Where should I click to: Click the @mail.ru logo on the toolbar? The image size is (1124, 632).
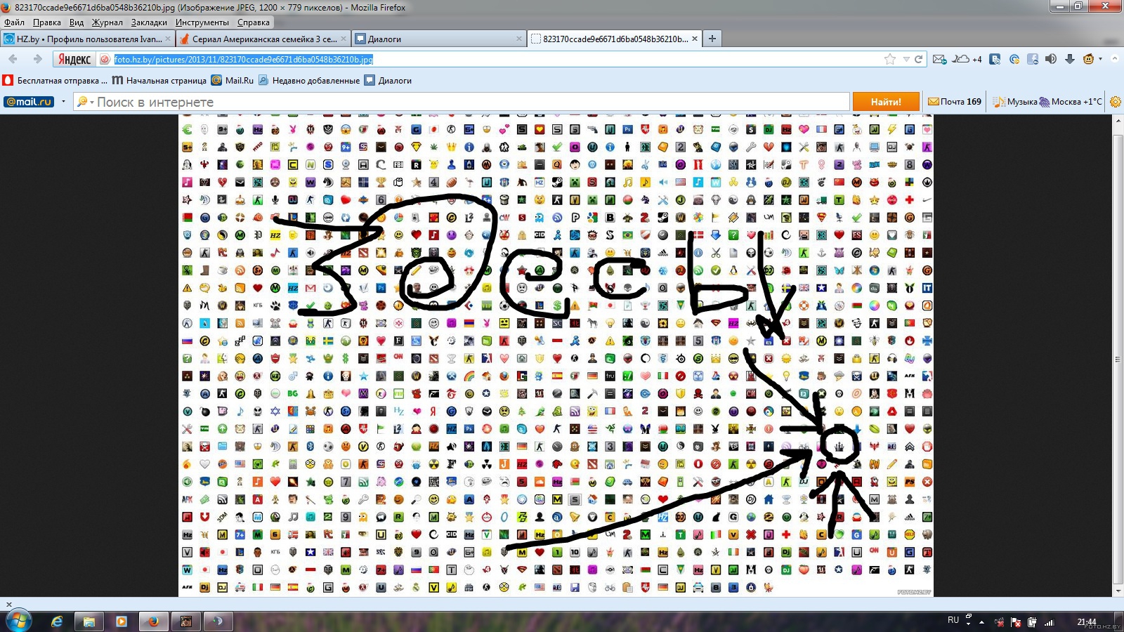(29, 102)
